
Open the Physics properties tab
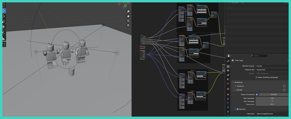228,107
